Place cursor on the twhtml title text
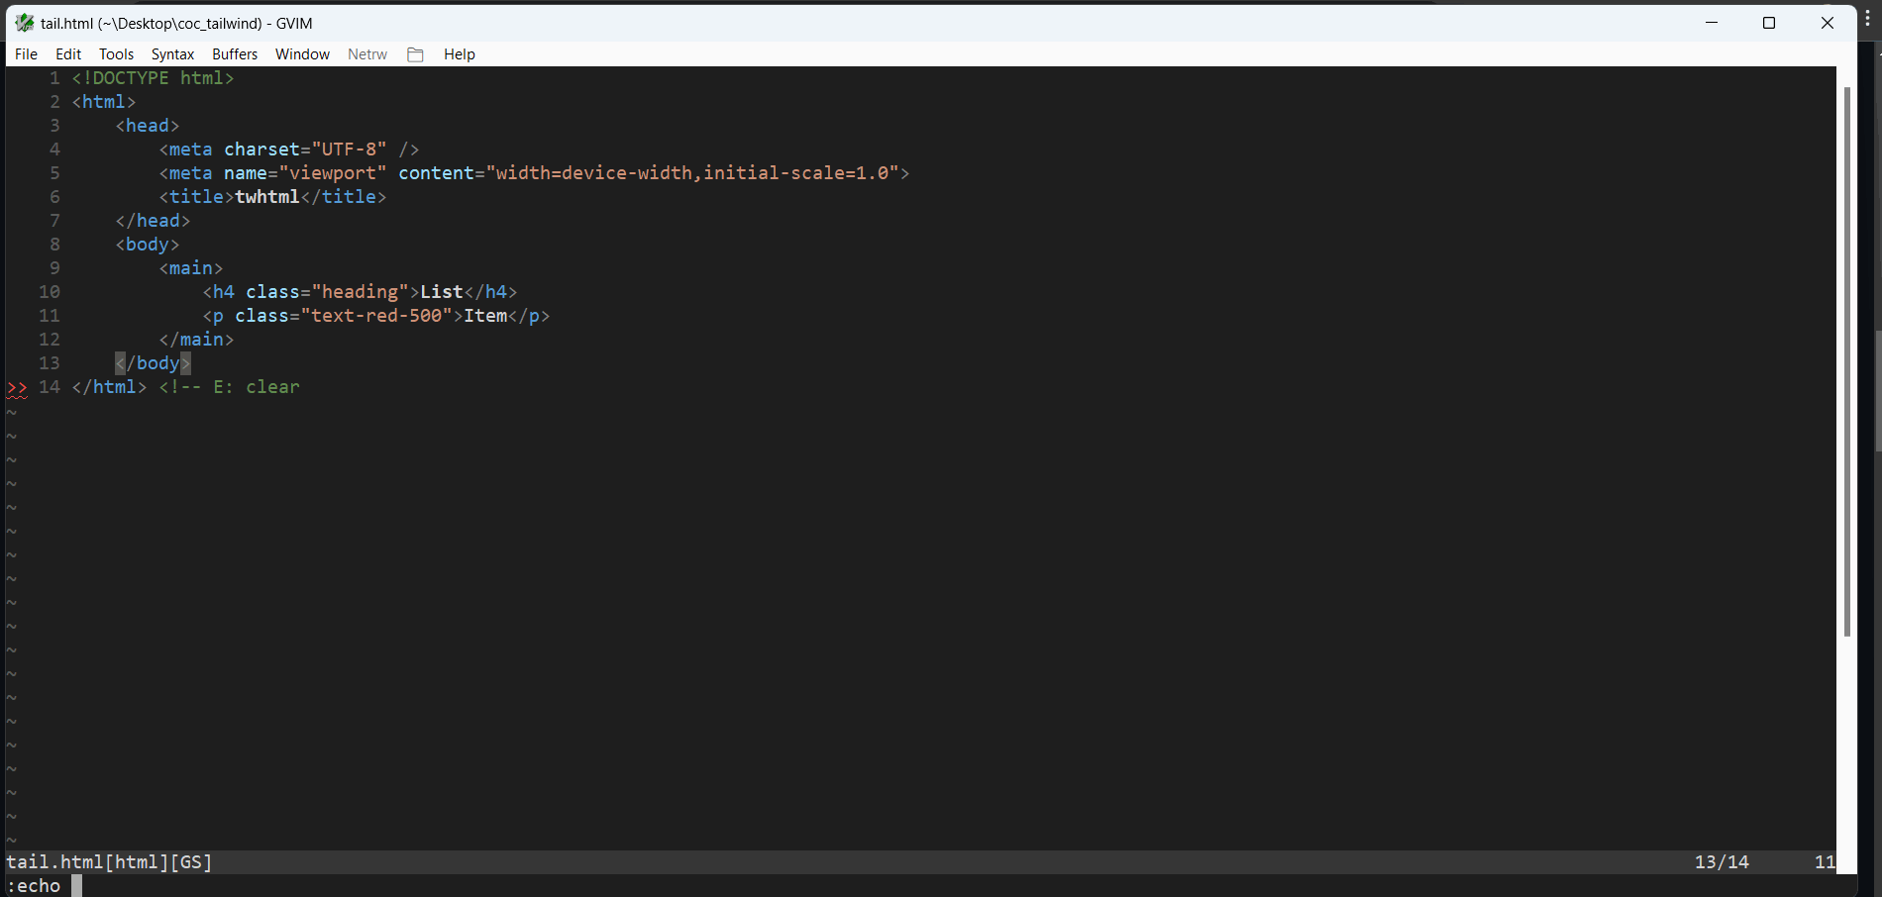The width and height of the screenshot is (1882, 897). pyautogui.click(x=265, y=196)
